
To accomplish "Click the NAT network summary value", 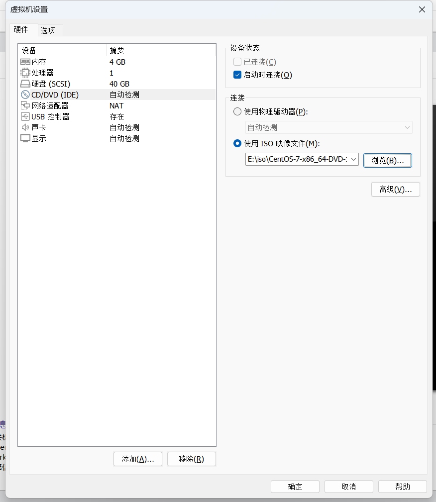I will 116,105.
